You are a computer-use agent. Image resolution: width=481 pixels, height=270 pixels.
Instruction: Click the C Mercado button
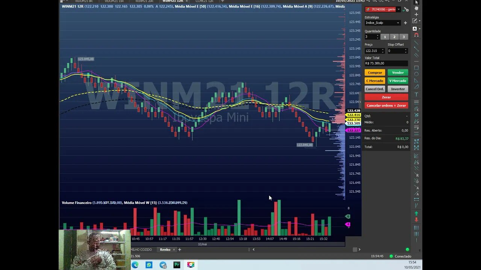(x=375, y=81)
